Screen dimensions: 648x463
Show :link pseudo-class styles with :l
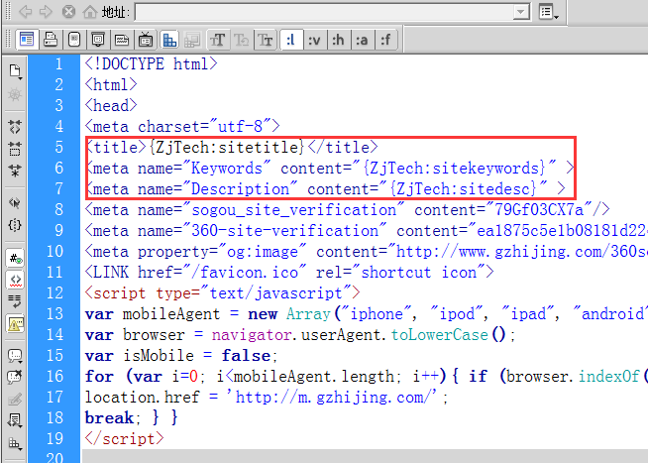click(x=290, y=40)
